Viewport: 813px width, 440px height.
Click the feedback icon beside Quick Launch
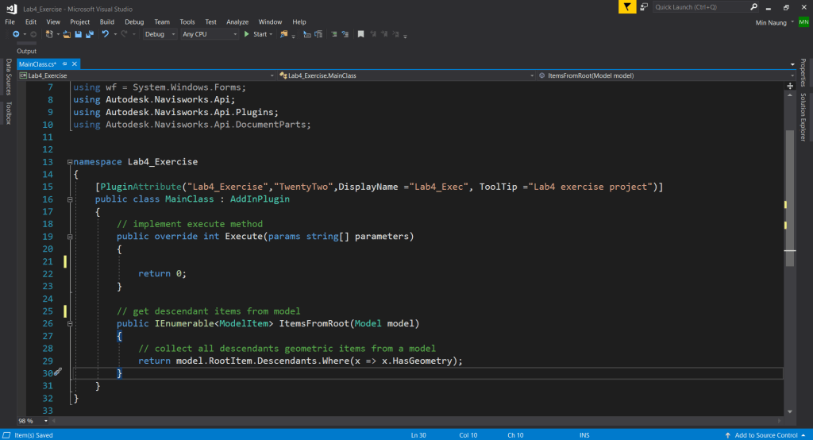(x=645, y=7)
